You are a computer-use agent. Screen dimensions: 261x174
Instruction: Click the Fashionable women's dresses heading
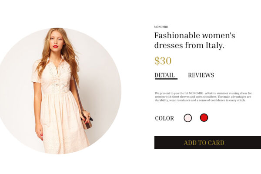tap(194, 40)
